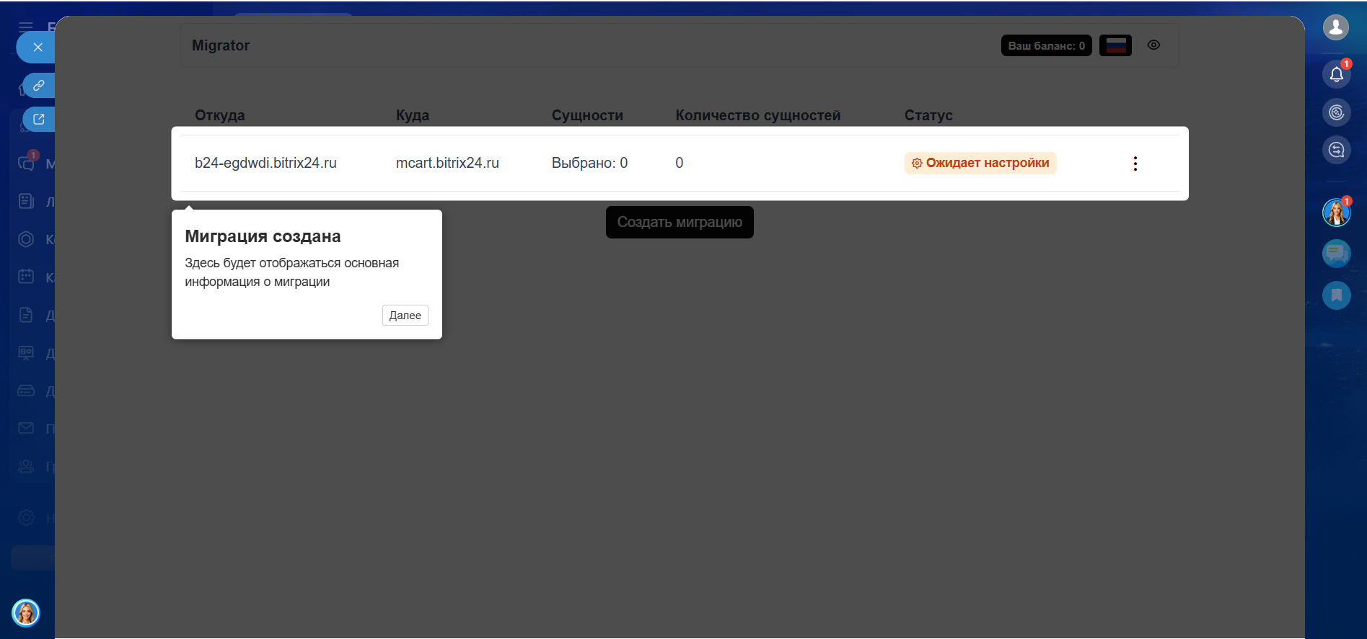The width and height of the screenshot is (1367, 639).
Task: Open the drive icon in left sidebar
Action: pyautogui.click(x=26, y=390)
